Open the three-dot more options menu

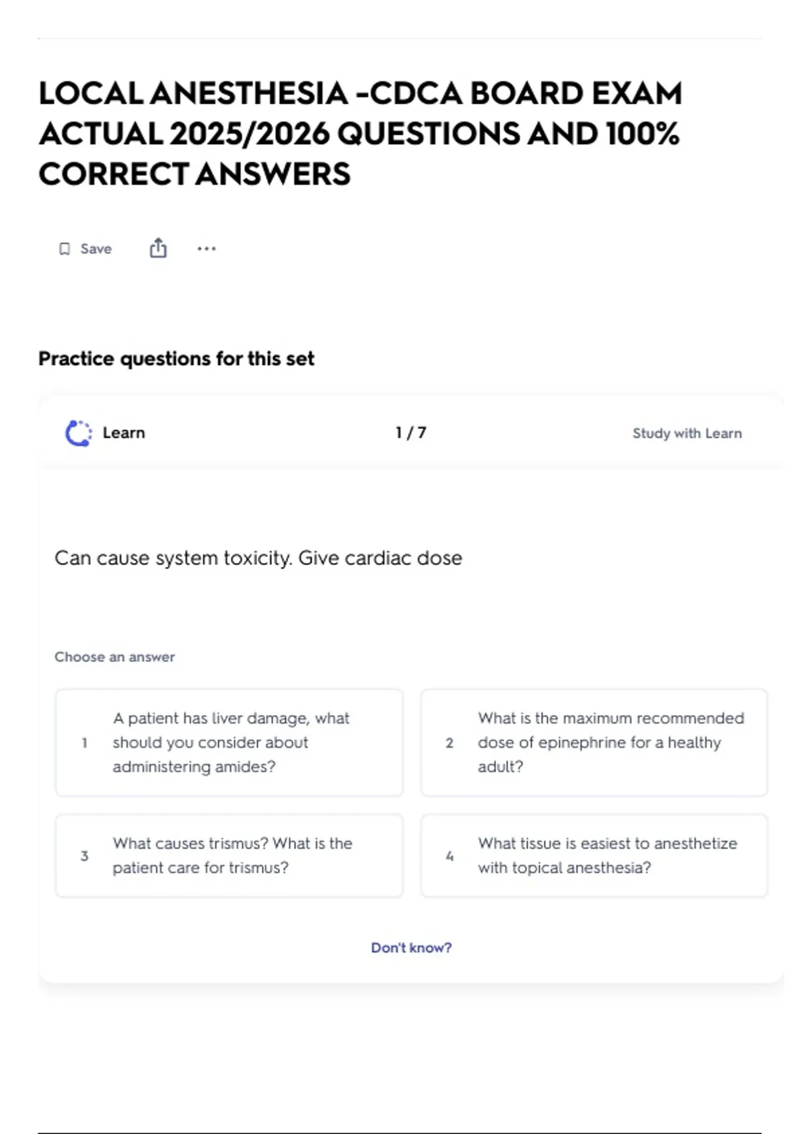(207, 249)
